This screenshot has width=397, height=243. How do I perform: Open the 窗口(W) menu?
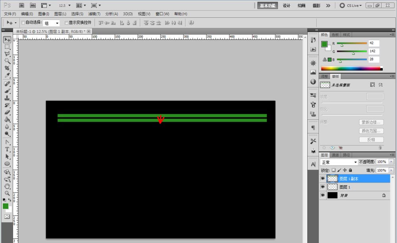click(162, 14)
